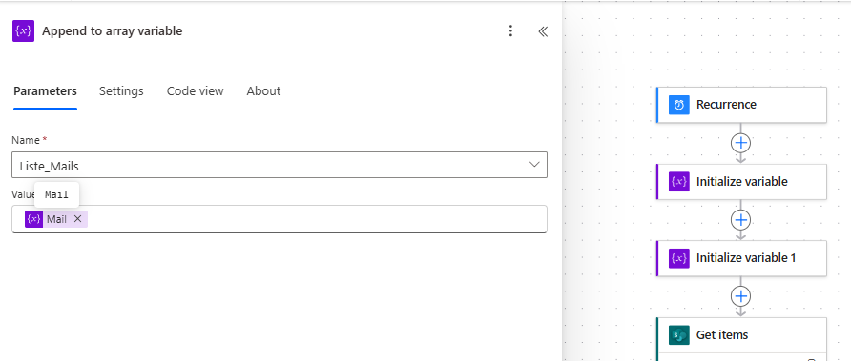Select the Parameters tab
851x361 pixels.
(x=45, y=91)
